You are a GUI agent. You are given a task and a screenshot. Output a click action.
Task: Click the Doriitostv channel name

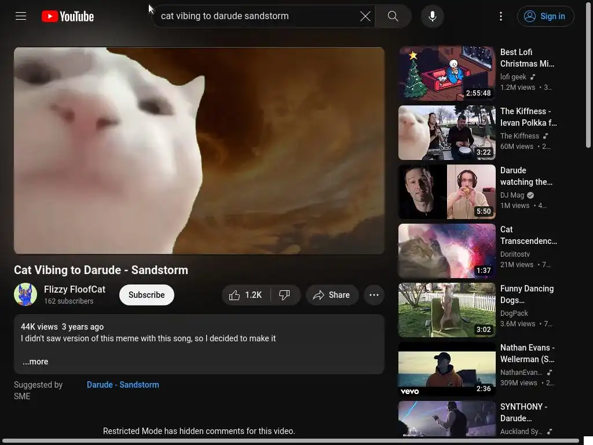click(x=515, y=254)
